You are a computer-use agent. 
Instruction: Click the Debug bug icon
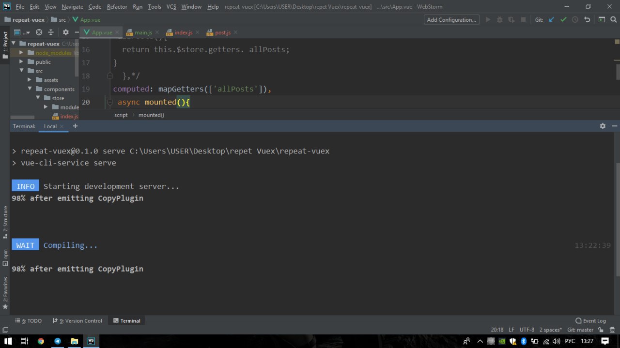499,20
